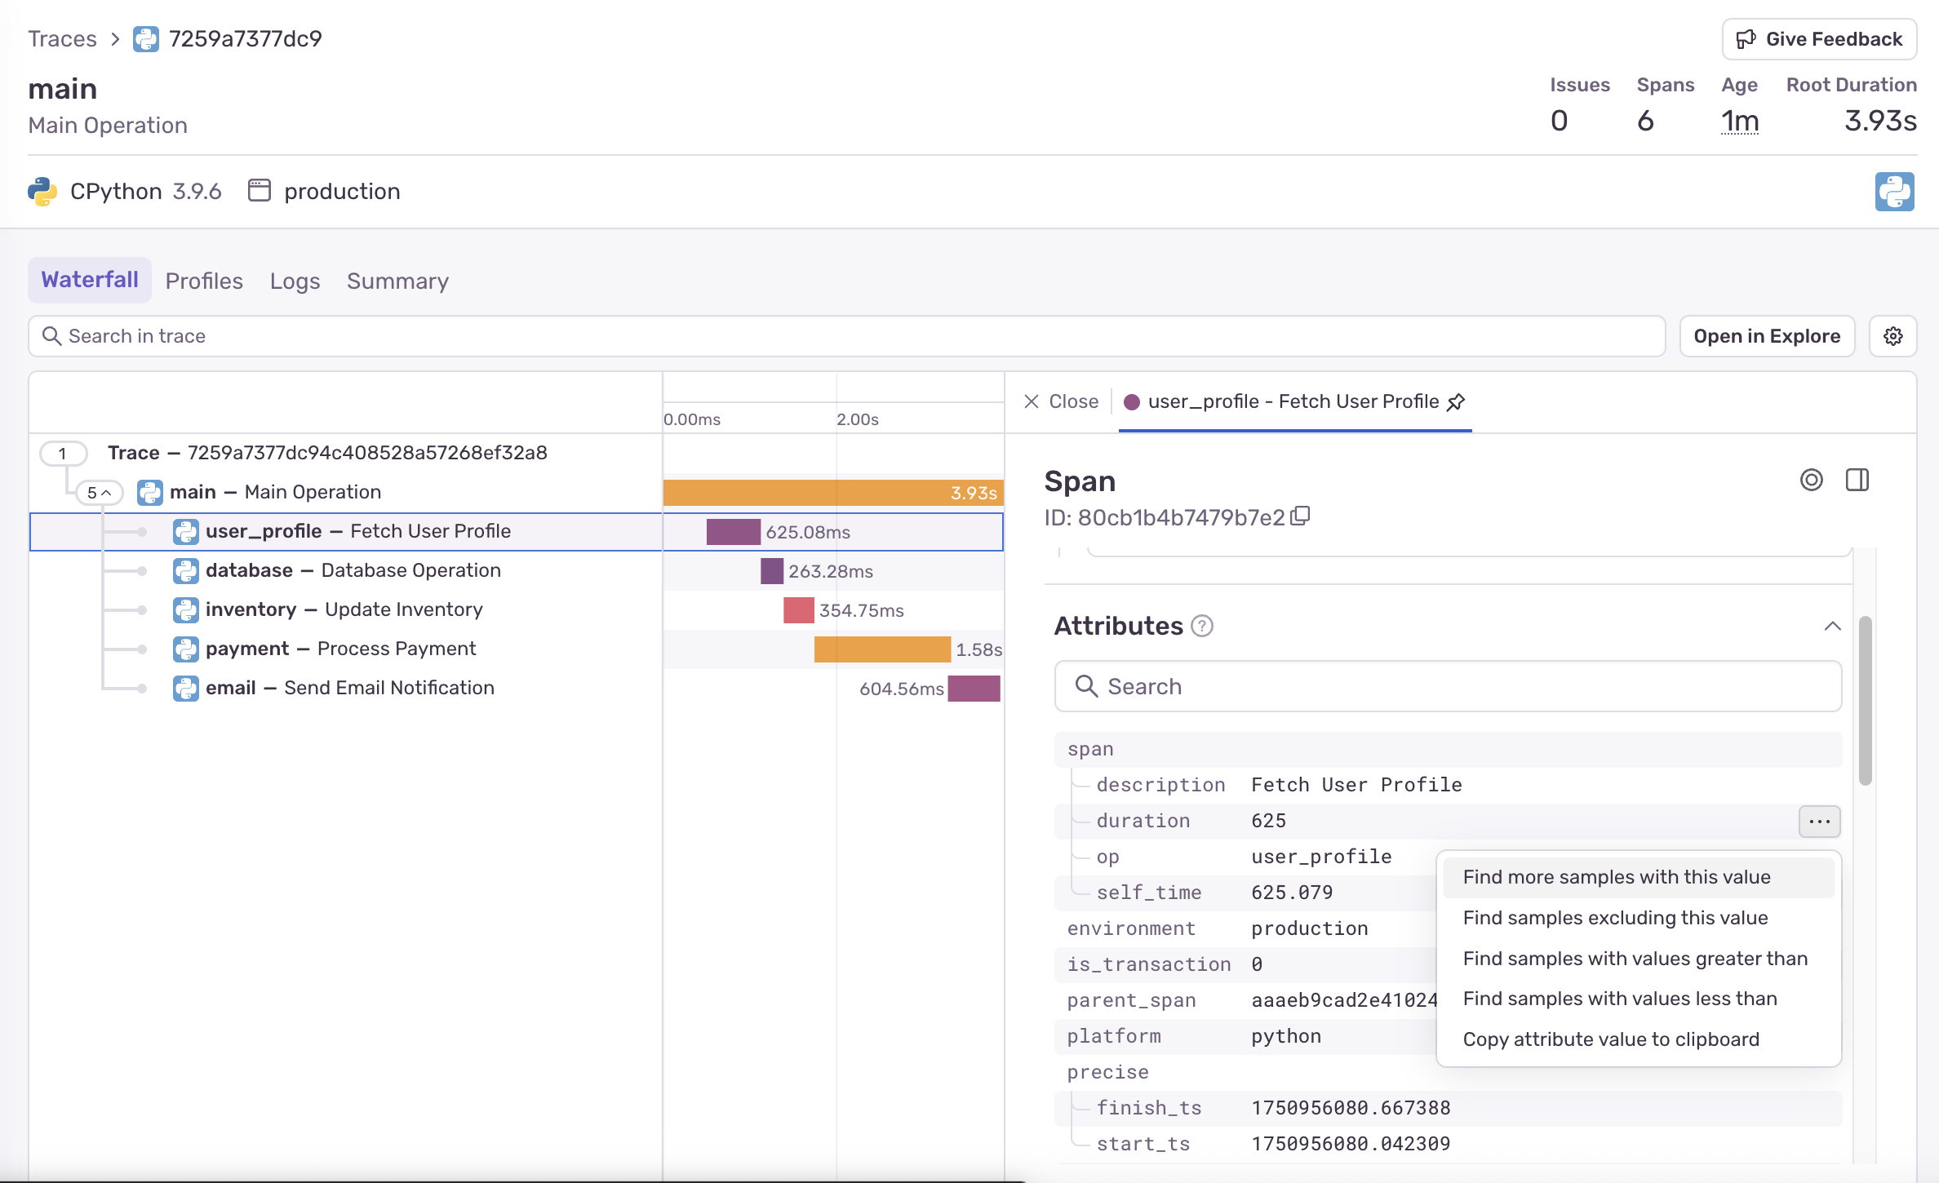Image resolution: width=1939 pixels, height=1183 pixels.
Task: Choose Find samples with values less than
Action: tap(1638, 999)
